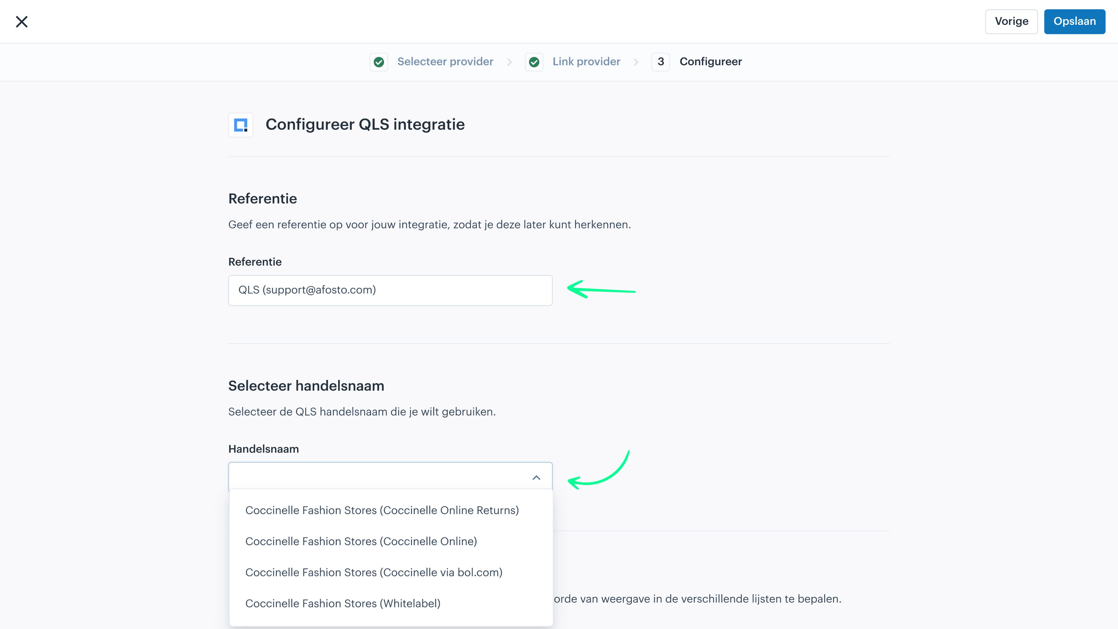Close the configuration wizard with X icon
This screenshot has height=629, width=1118.
(22, 22)
